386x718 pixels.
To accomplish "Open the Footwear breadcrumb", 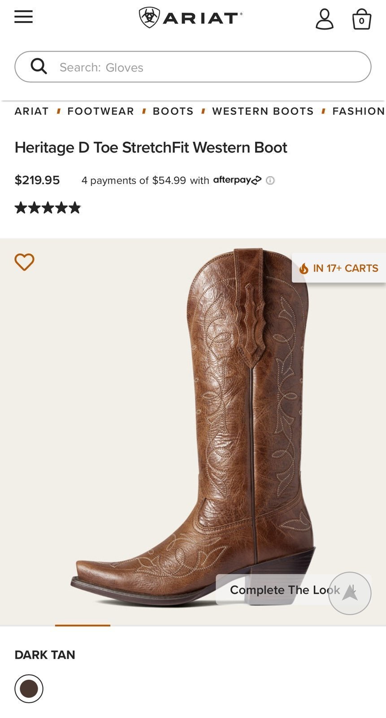I will click(100, 111).
